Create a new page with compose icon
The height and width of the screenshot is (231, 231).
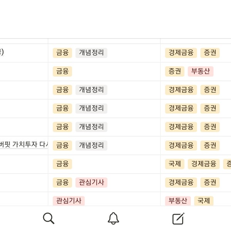(178, 218)
